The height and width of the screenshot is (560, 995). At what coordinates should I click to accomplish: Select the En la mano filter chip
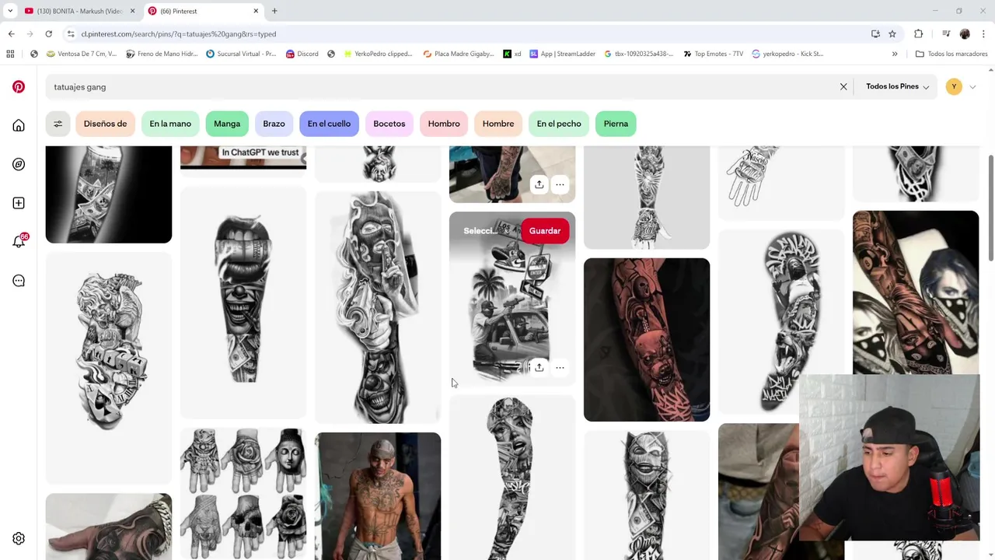click(170, 124)
